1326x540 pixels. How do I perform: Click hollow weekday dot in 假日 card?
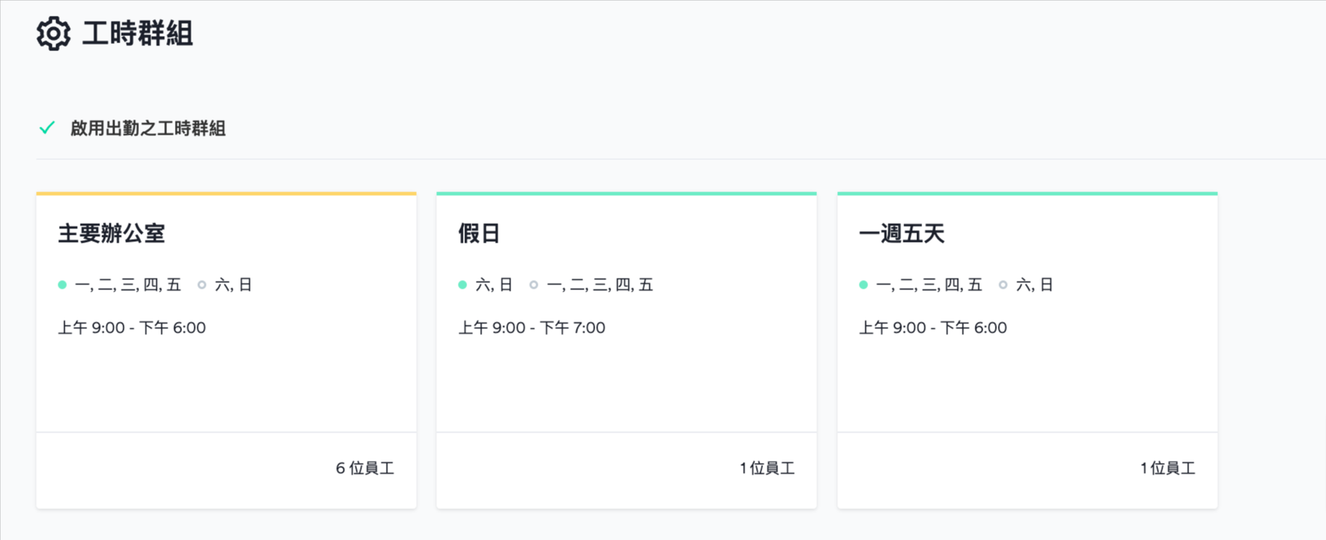pos(533,285)
